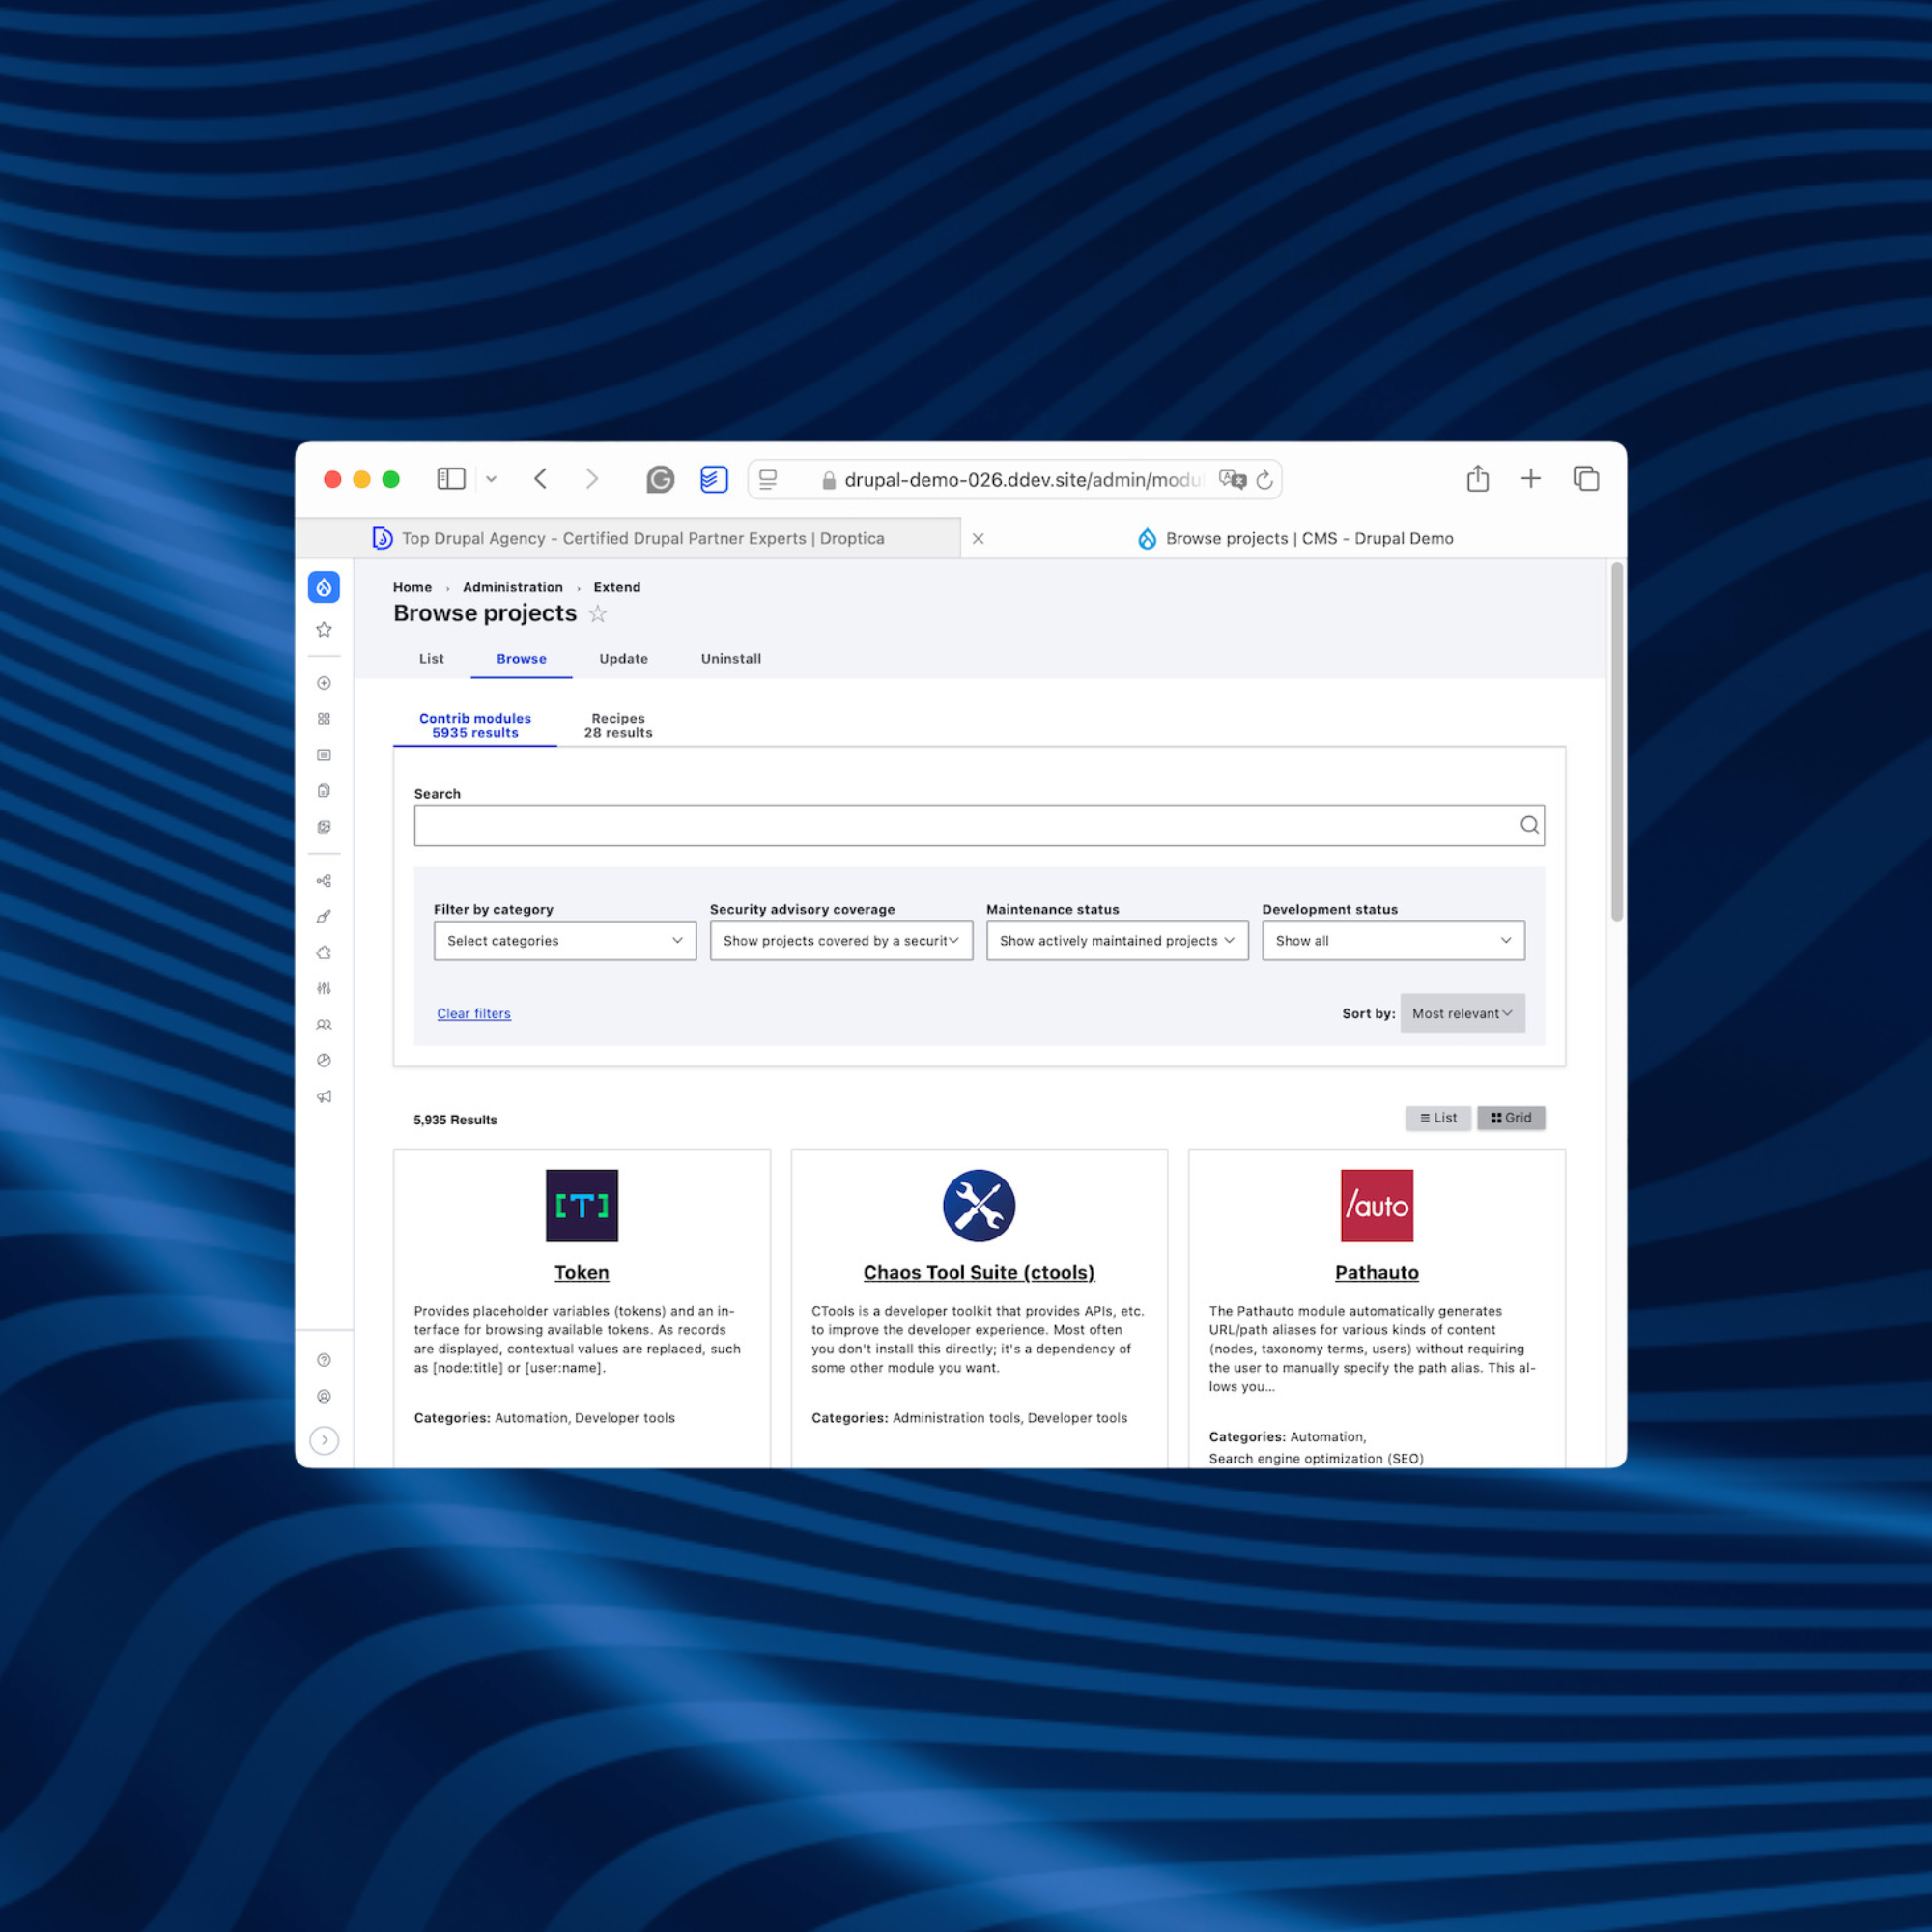Open the Help question mark sidebar icon
The width and height of the screenshot is (1932, 1932).
pyautogui.click(x=324, y=1360)
